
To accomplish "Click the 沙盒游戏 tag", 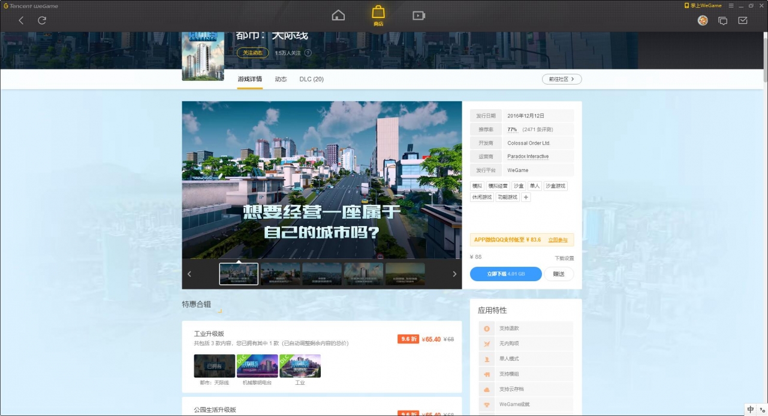I will pyautogui.click(x=556, y=186).
